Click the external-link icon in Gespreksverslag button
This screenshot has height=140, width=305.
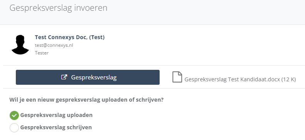click(x=64, y=77)
